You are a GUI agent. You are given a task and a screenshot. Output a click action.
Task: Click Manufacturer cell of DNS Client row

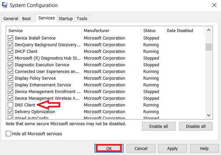[x=104, y=105]
